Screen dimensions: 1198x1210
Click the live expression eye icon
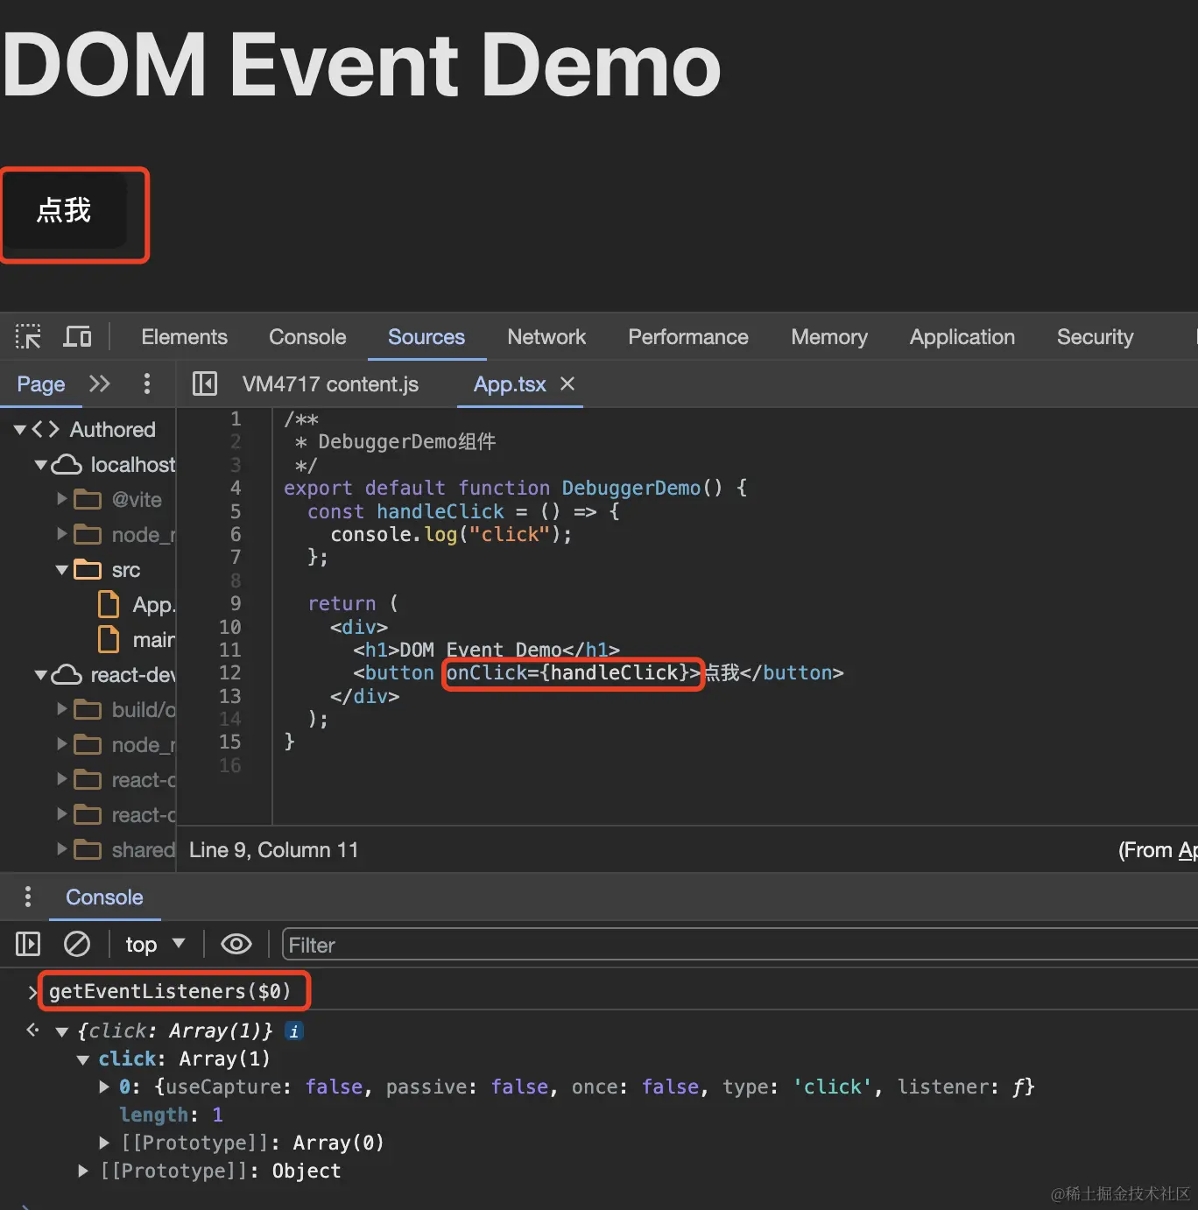pos(236,944)
